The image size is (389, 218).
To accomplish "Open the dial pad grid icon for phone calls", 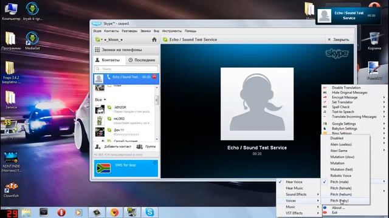I will [97, 50].
